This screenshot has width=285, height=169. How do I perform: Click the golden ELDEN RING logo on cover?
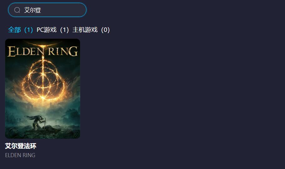tap(43, 51)
